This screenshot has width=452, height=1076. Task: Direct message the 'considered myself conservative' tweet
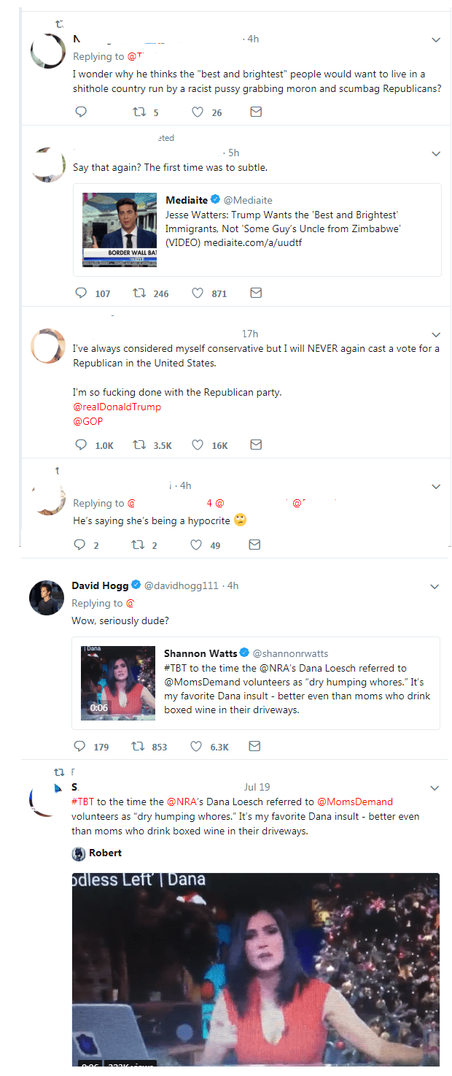click(x=256, y=445)
